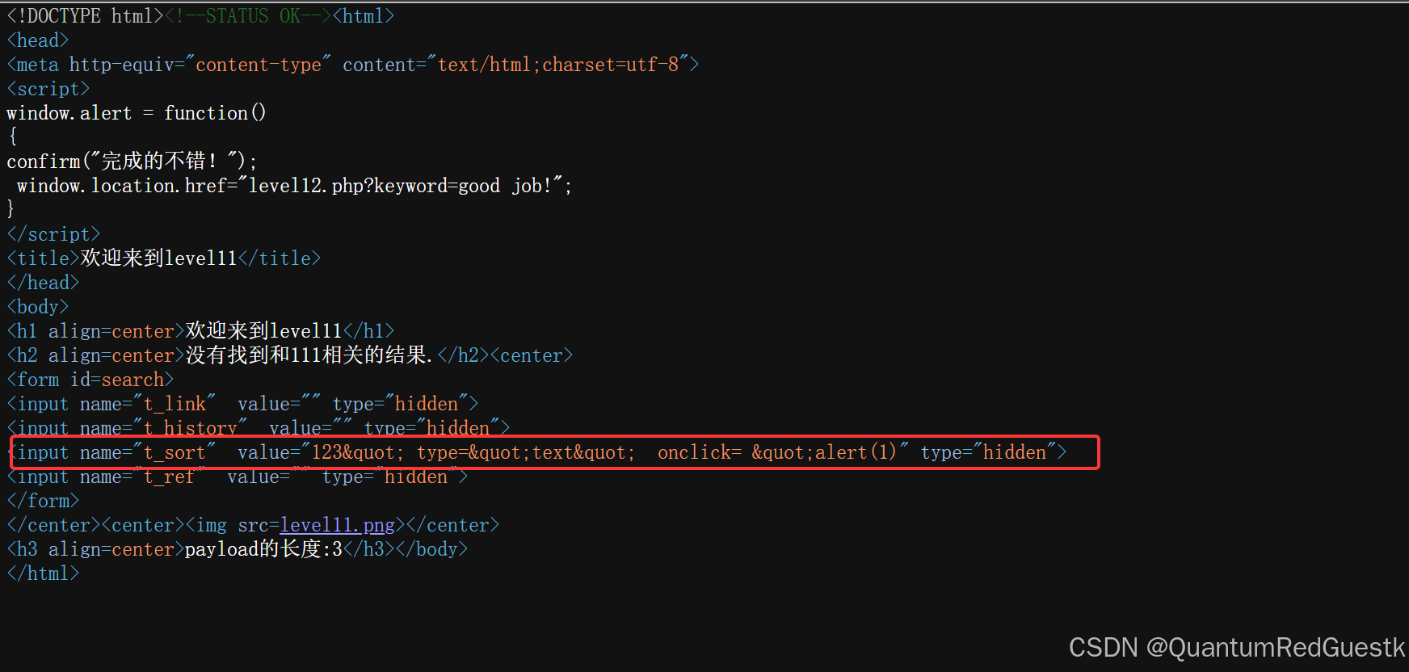Select the input name t_sort line
Viewport: 1409px width, 672px height.
pyautogui.click(x=540, y=452)
